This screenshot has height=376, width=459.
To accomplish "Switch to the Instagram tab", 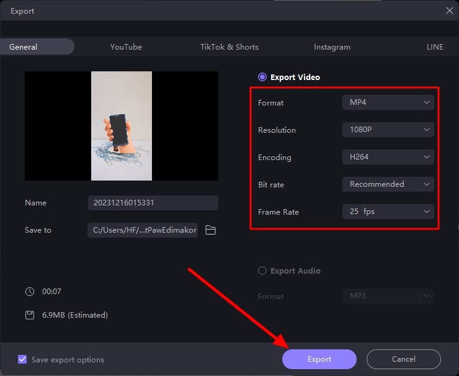I will [x=332, y=47].
